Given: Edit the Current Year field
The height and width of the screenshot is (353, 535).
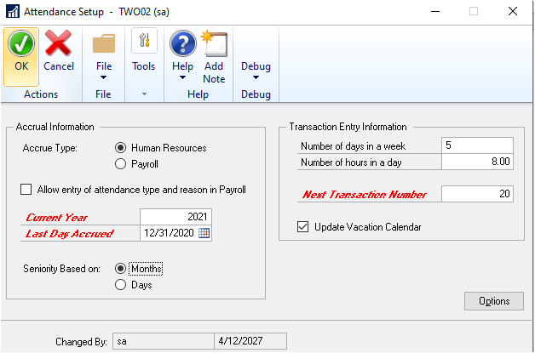Looking at the screenshot, I should [x=175, y=217].
